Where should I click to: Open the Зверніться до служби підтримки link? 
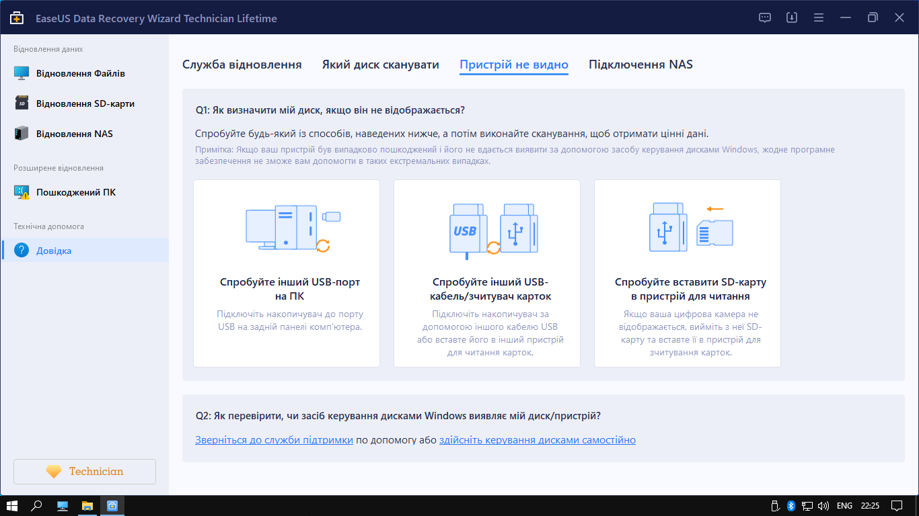coord(274,440)
